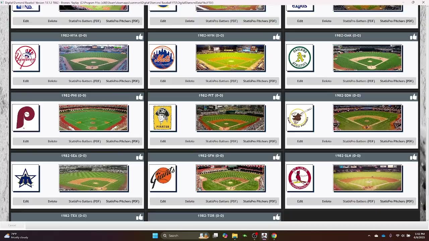Open StatisPro Batters PDF for 1982-SLN
The width and height of the screenshot is (429, 241).
(x=359, y=201)
